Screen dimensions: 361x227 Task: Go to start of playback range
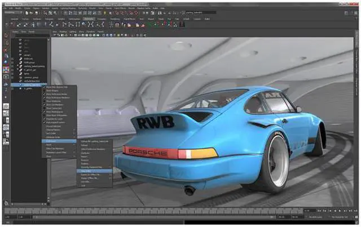click(320, 211)
